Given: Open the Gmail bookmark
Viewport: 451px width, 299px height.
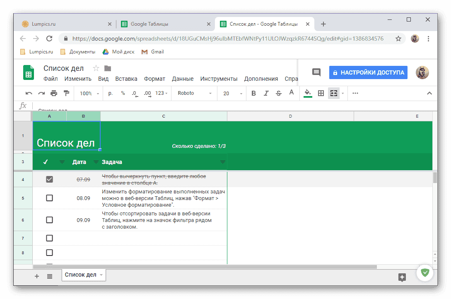Looking at the screenshot, I should coord(157,52).
